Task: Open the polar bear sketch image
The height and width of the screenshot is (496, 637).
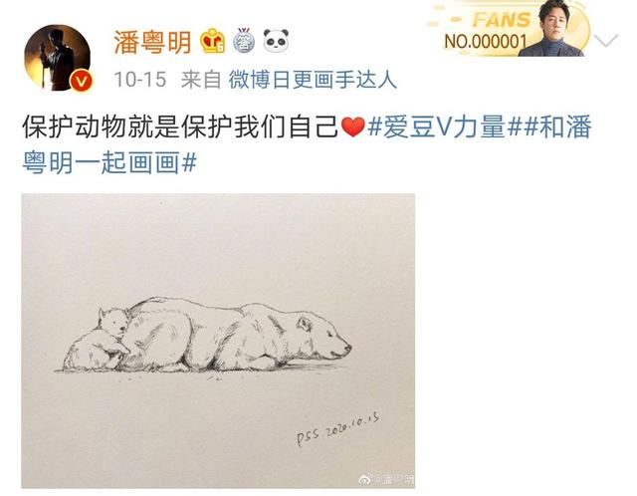Action: pos(218,341)
